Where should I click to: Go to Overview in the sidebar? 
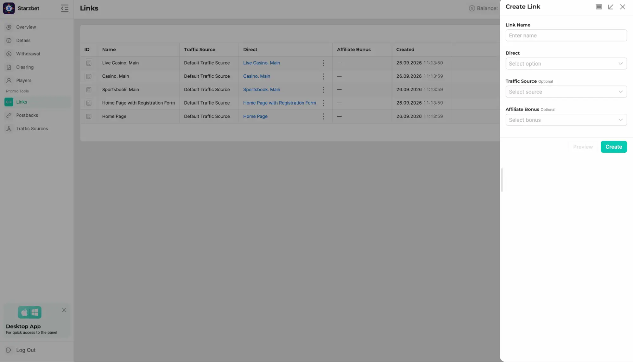pyautogui.click(x=37, y=27)
